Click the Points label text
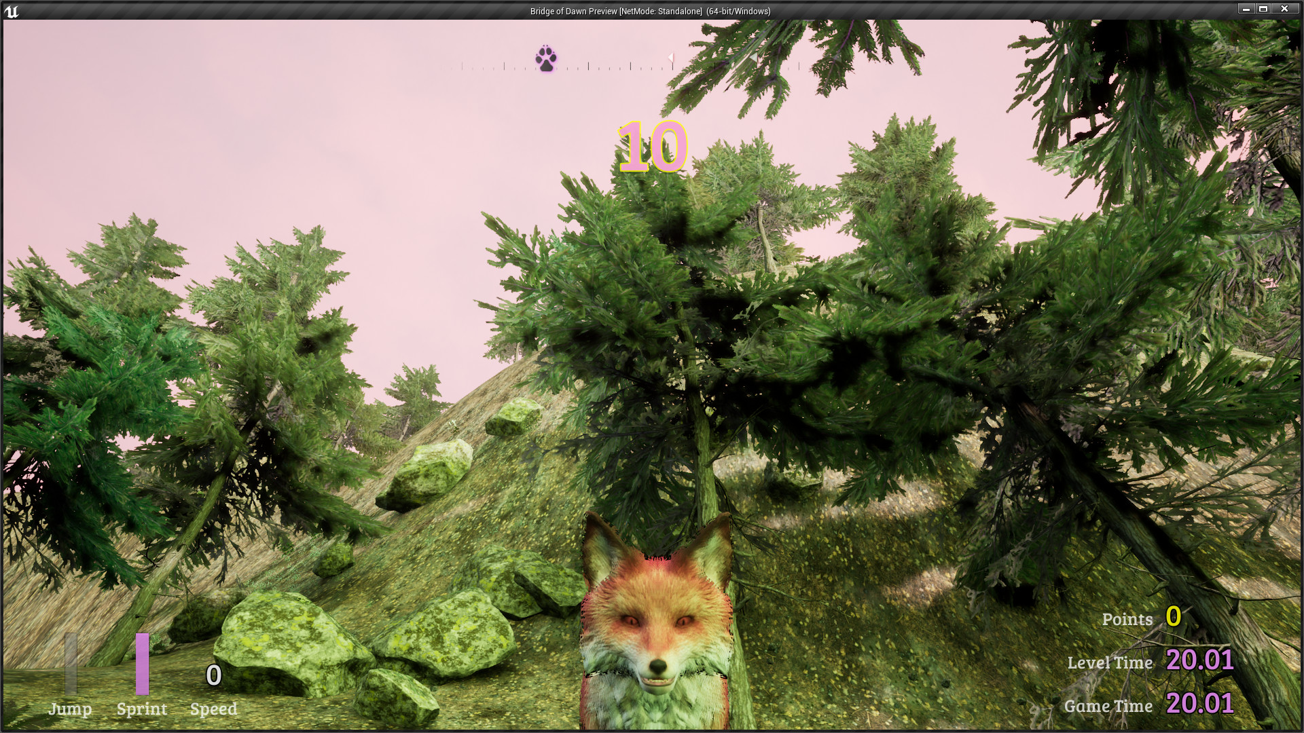This screenshot has width=1304, height=733. coord(1127,619)
